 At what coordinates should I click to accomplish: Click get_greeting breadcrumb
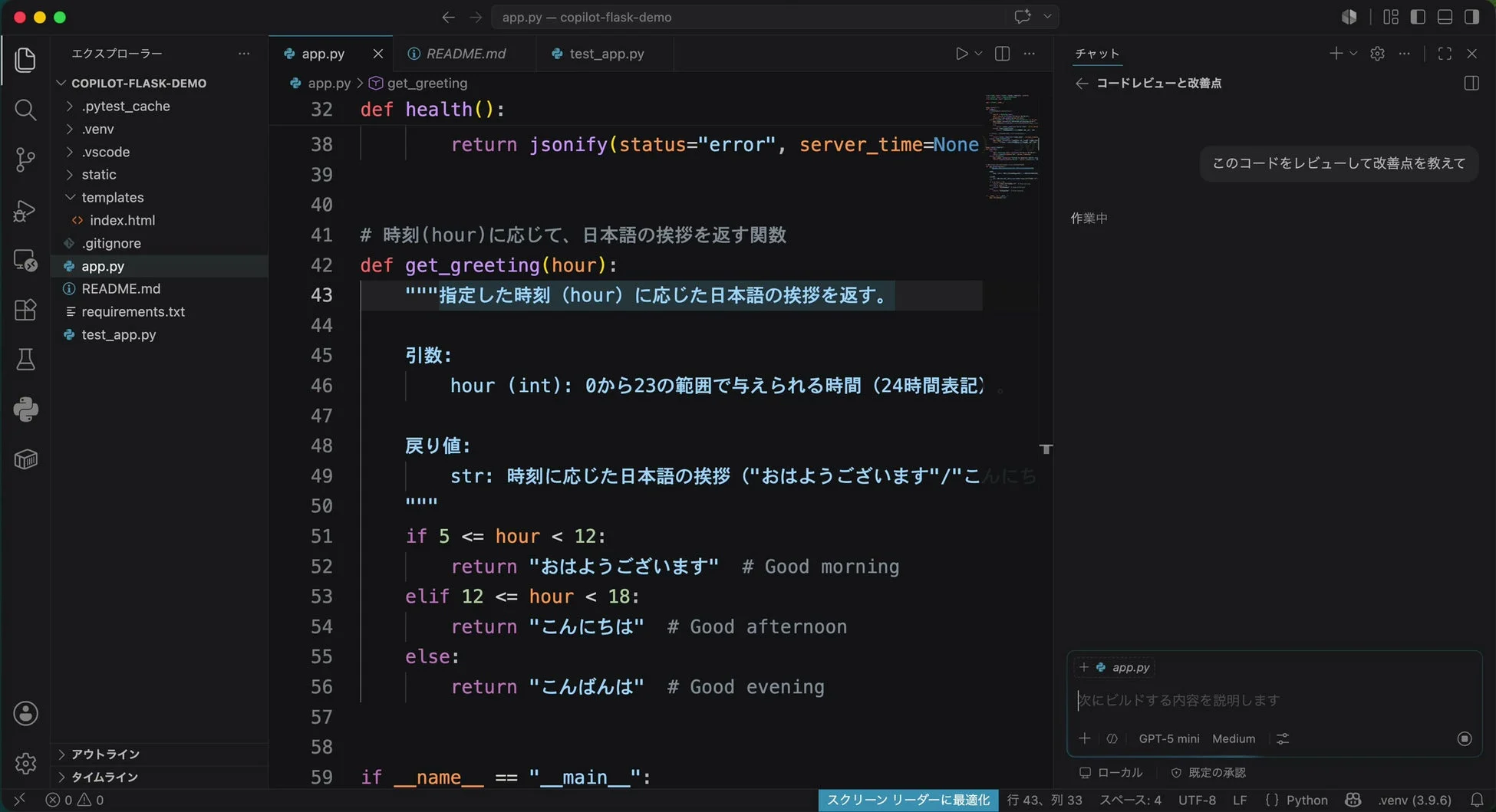[x=427, y=83]
